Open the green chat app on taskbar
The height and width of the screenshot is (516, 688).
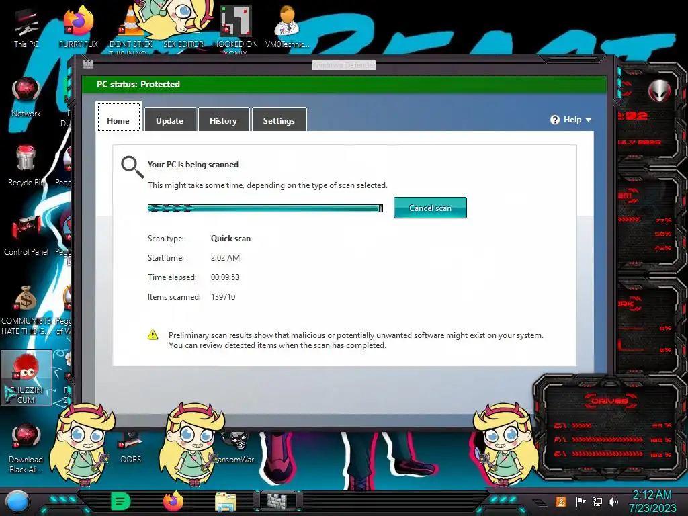tap(121, 501)
